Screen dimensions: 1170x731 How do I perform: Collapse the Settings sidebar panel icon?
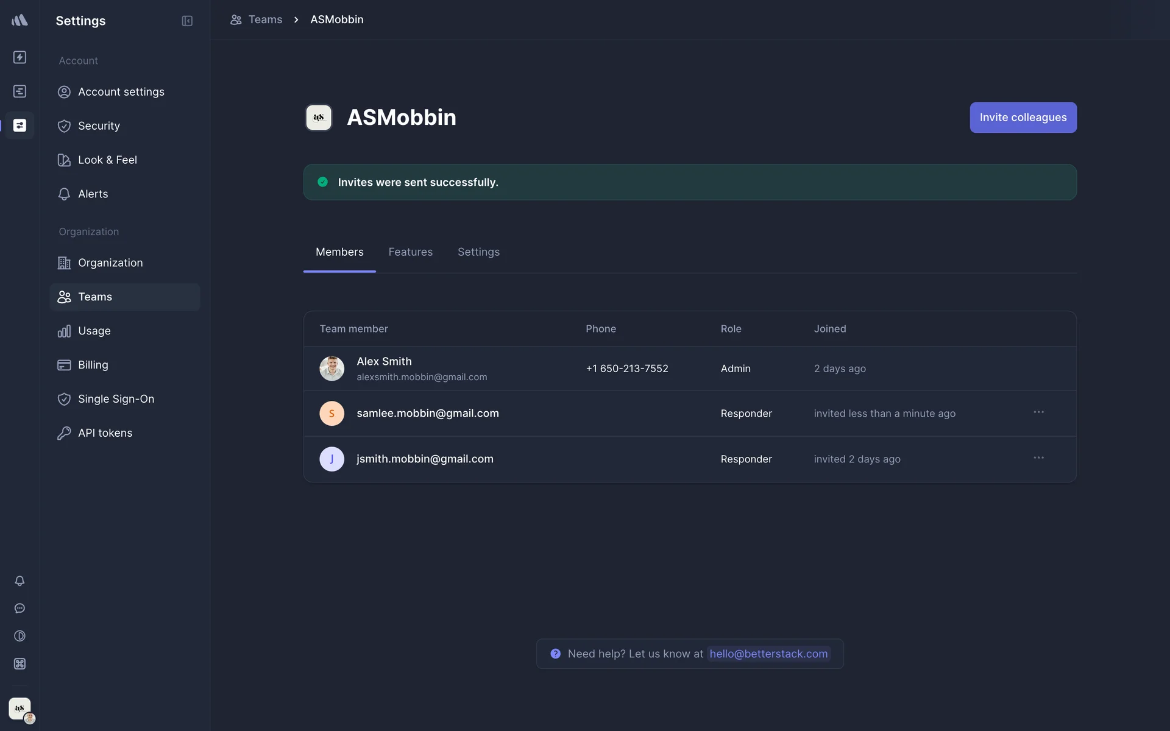187,21
